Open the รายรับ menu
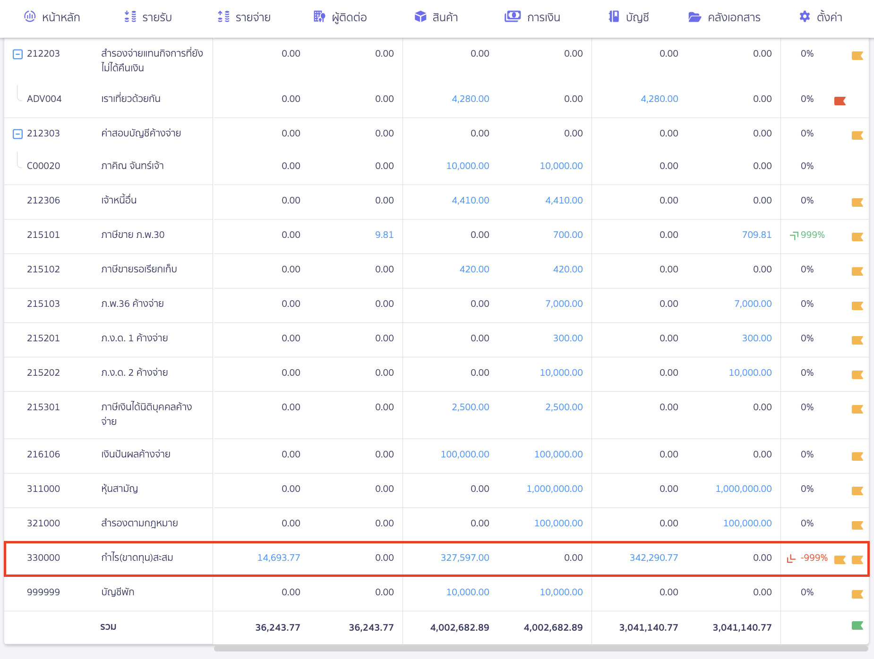 [148, 17]
